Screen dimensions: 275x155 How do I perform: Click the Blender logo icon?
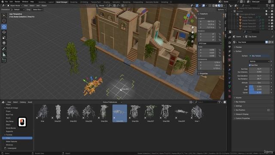click(x=2, y=2)
